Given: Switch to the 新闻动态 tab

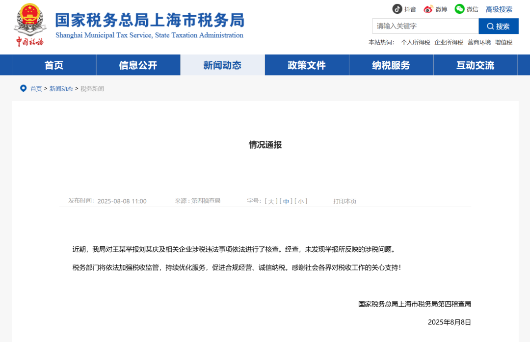Looking at the screenshot, I should (x=222, y=65).
